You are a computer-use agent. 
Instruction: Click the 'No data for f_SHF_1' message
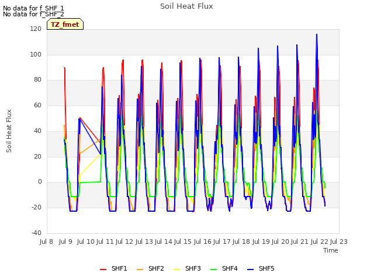click(33, 8)
